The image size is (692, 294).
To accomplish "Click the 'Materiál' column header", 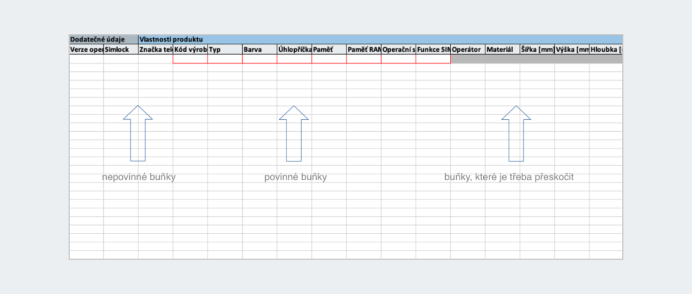I will tap(502, 49).
